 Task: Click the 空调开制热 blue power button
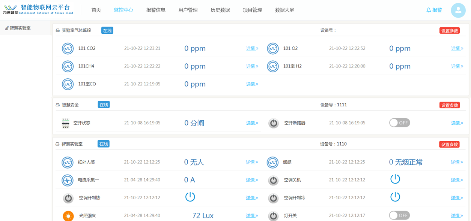tap(190, 197)
